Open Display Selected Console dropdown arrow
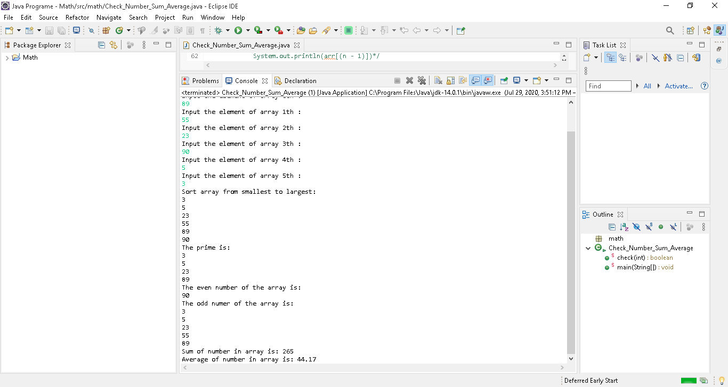 [x=526, y=80]
